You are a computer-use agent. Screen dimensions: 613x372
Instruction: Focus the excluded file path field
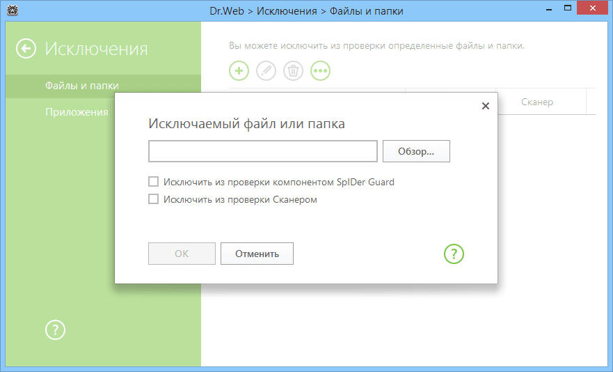tap(263, 151)
